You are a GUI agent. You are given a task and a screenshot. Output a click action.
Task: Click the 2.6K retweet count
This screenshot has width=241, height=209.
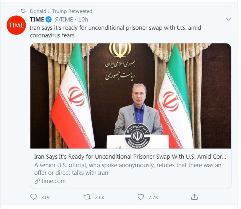click(x=100, y=197)
